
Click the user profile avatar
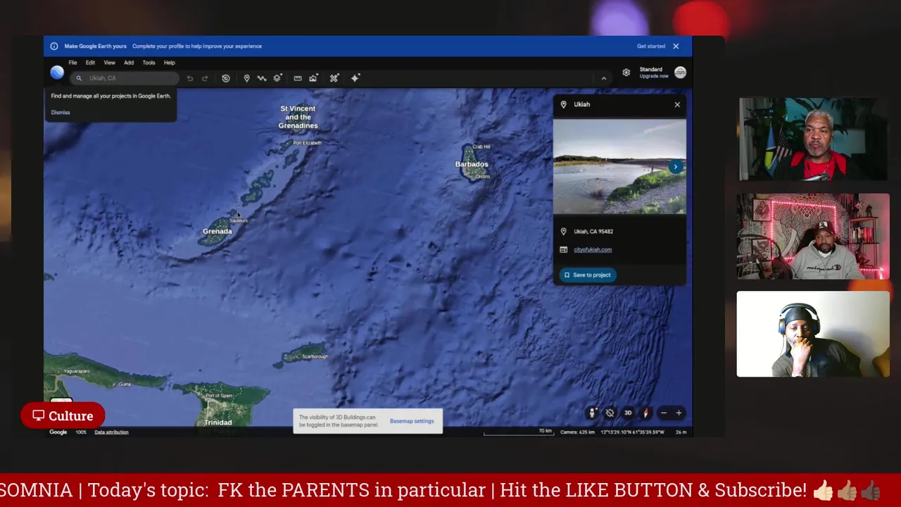680,73
